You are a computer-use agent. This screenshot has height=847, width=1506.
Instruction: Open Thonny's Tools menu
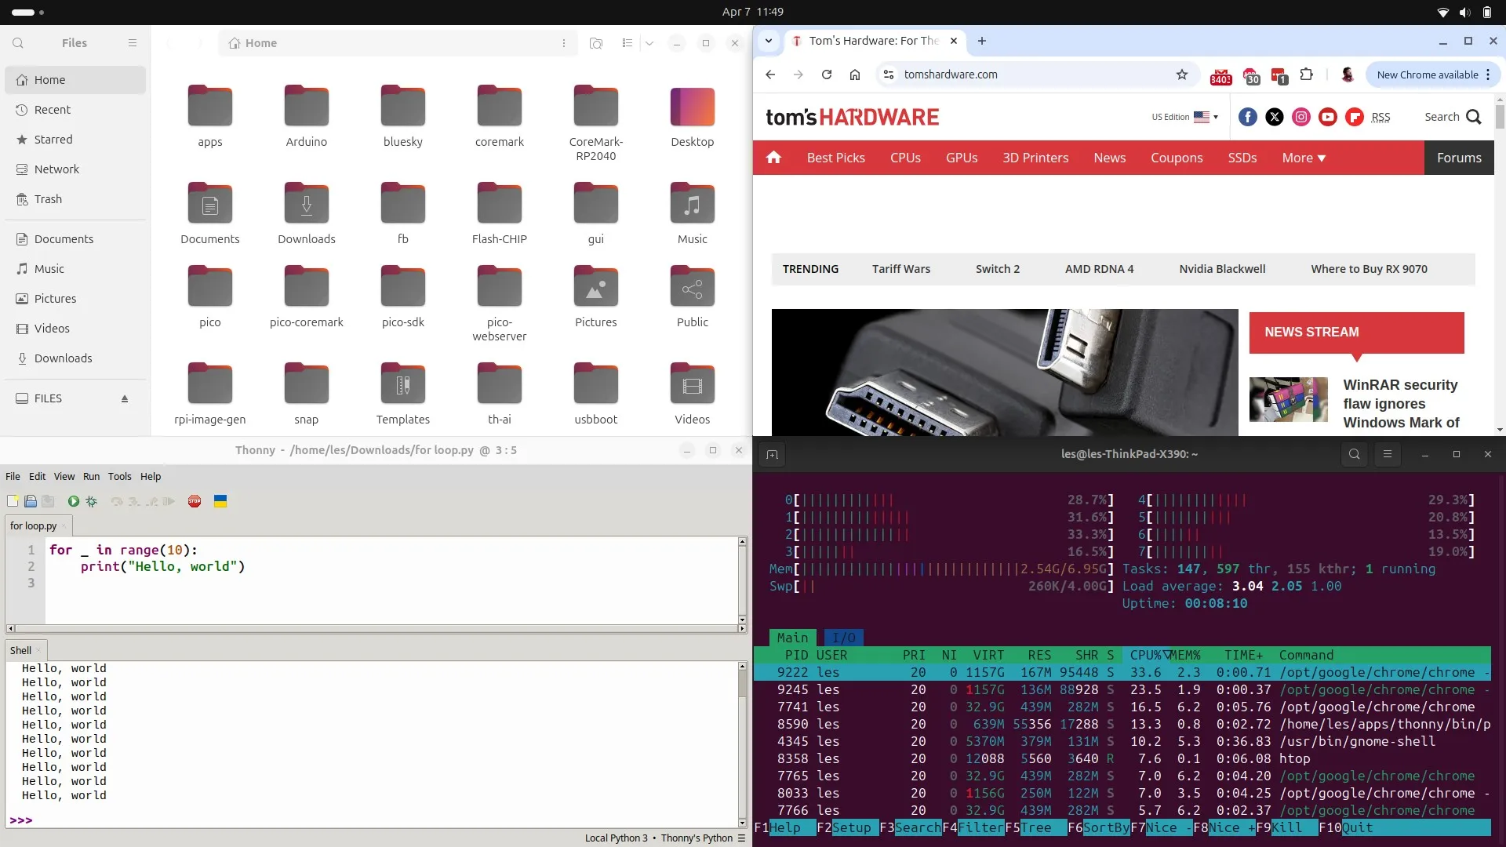pos(120,476)
